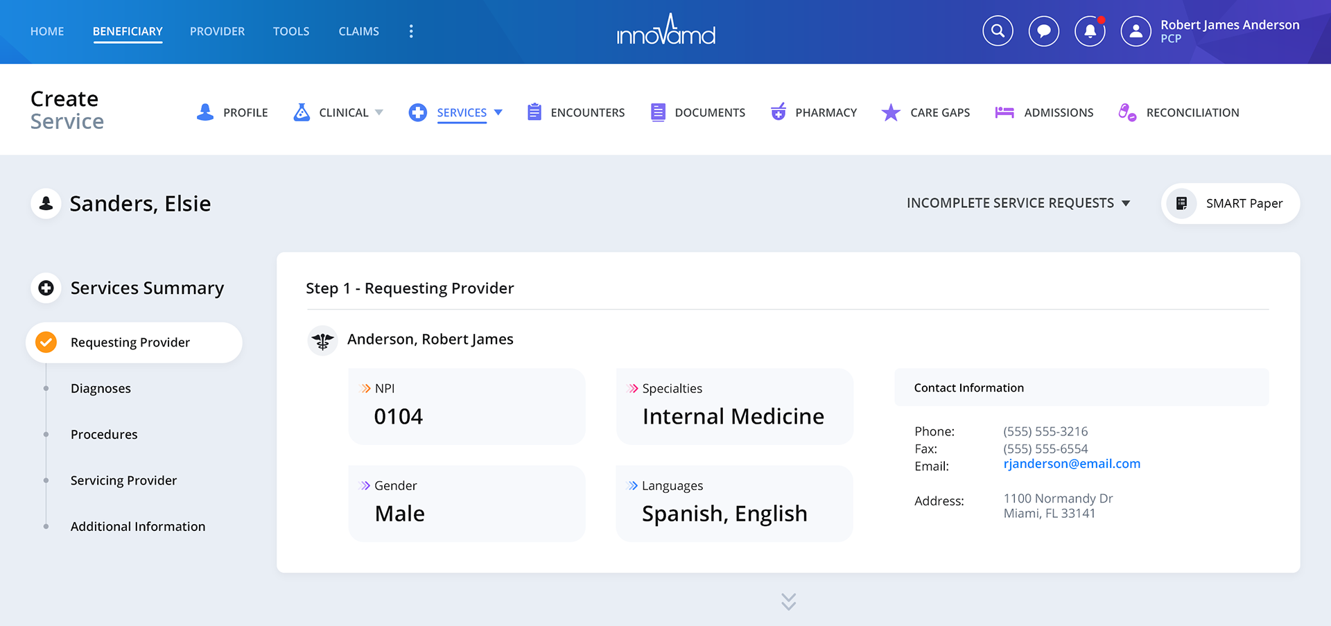Click the beneficiary avatar beside Sanders, Elsie
Screen dimensions: 1331x626
tap(46, 203)
